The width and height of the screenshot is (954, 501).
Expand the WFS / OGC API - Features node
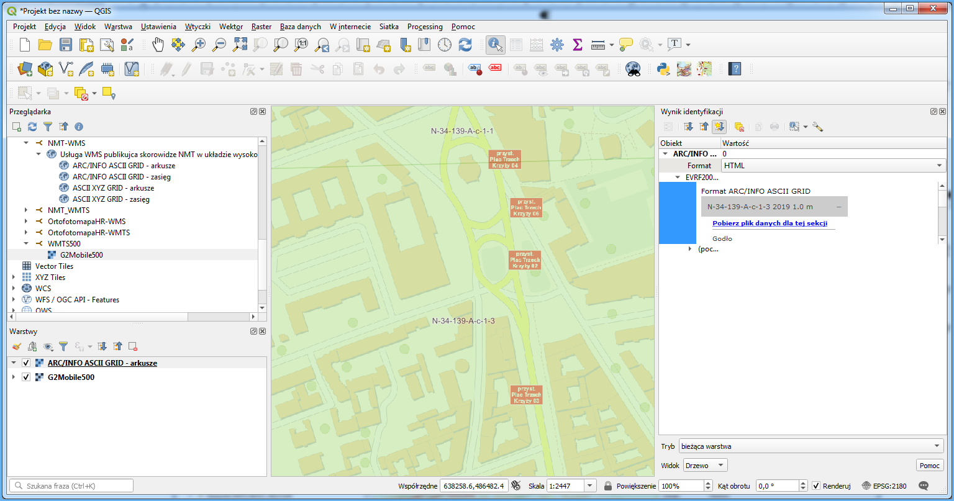(14, 300)
